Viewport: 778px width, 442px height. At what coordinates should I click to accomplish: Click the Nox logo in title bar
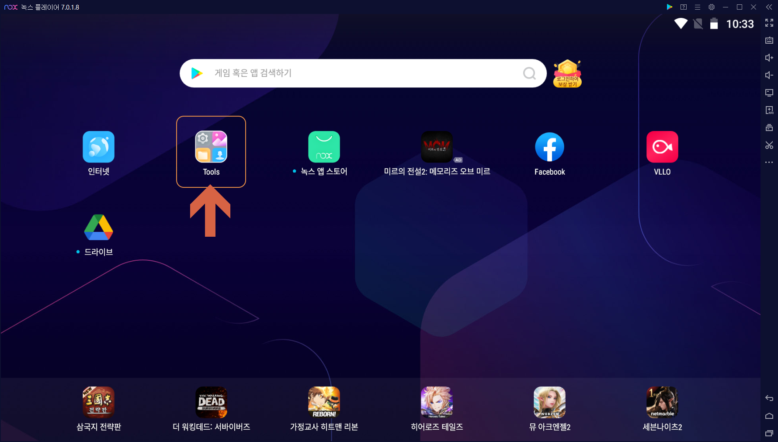point(11,7)
